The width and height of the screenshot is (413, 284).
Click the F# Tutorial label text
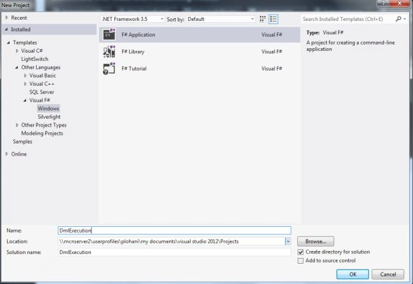point(134,69)
